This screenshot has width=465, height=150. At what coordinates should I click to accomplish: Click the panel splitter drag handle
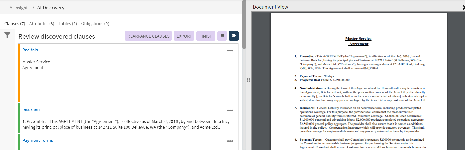[248, 80]
